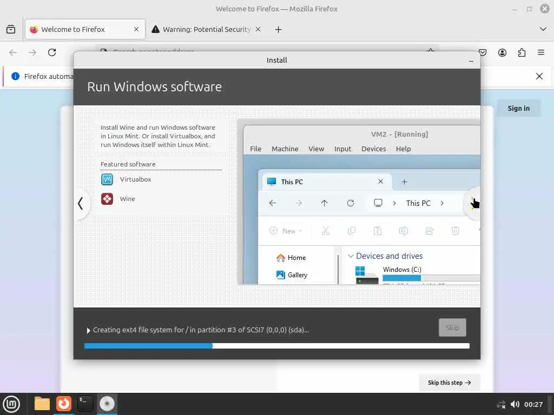The height and width of the screenshot is (415, 554).
Task: Click Firefox icon in the taskbar
Action: click(x=64, y=404)
